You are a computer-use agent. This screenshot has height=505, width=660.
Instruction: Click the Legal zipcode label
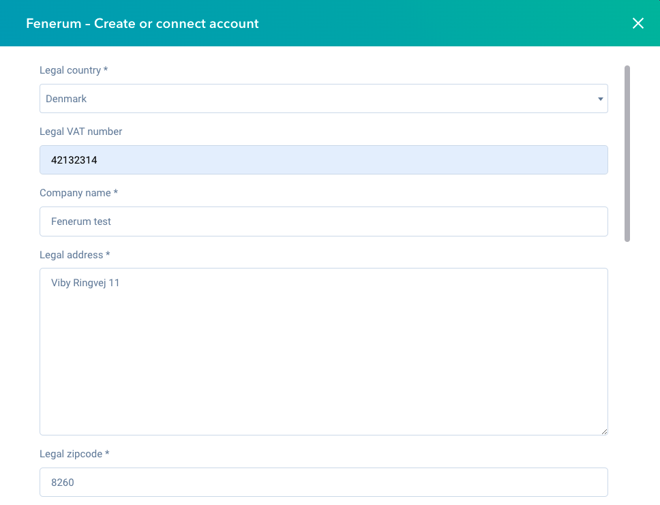74,454
